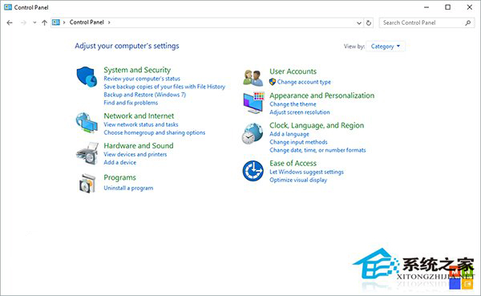Open the Hardware and Sound printer icon
481x296 pixels.
click(x=87, y=153)
